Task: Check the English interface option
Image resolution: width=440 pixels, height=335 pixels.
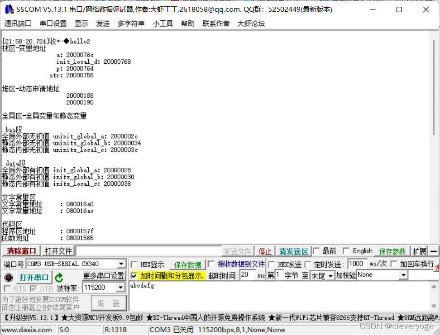Action: pos(347,251)
